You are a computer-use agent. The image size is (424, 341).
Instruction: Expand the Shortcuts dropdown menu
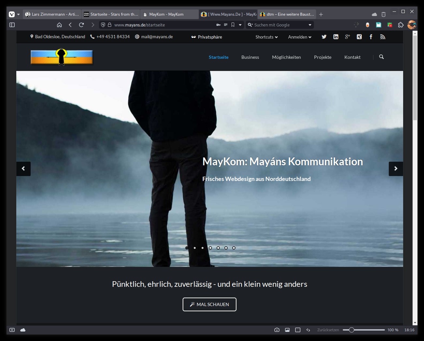pos(266,37)
